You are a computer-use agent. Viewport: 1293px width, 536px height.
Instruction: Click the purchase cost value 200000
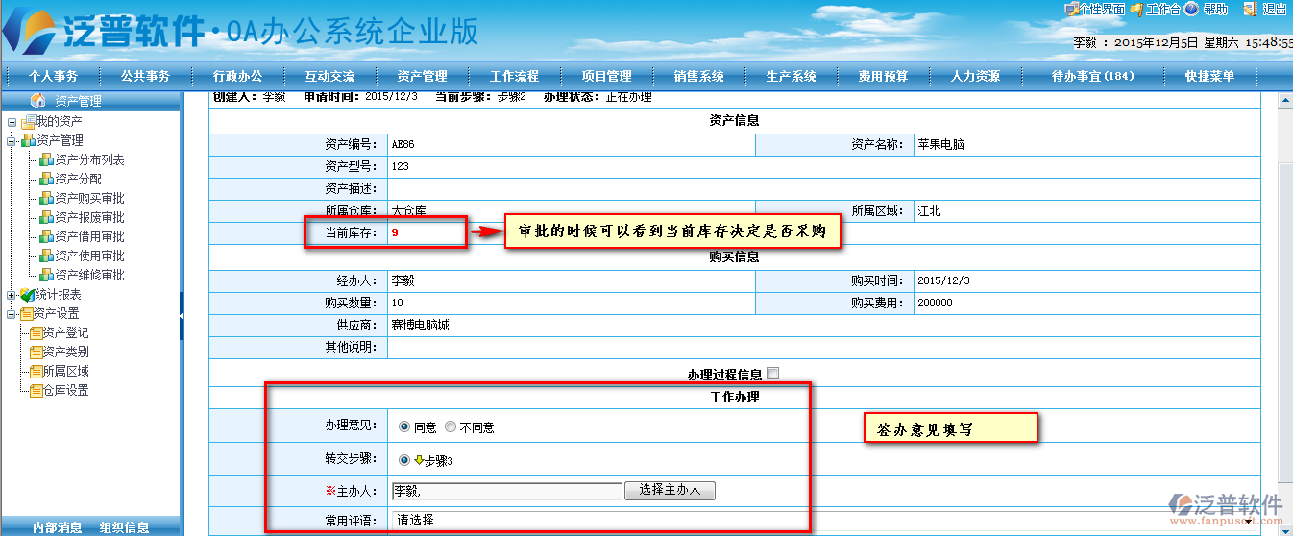coord(935,303)
